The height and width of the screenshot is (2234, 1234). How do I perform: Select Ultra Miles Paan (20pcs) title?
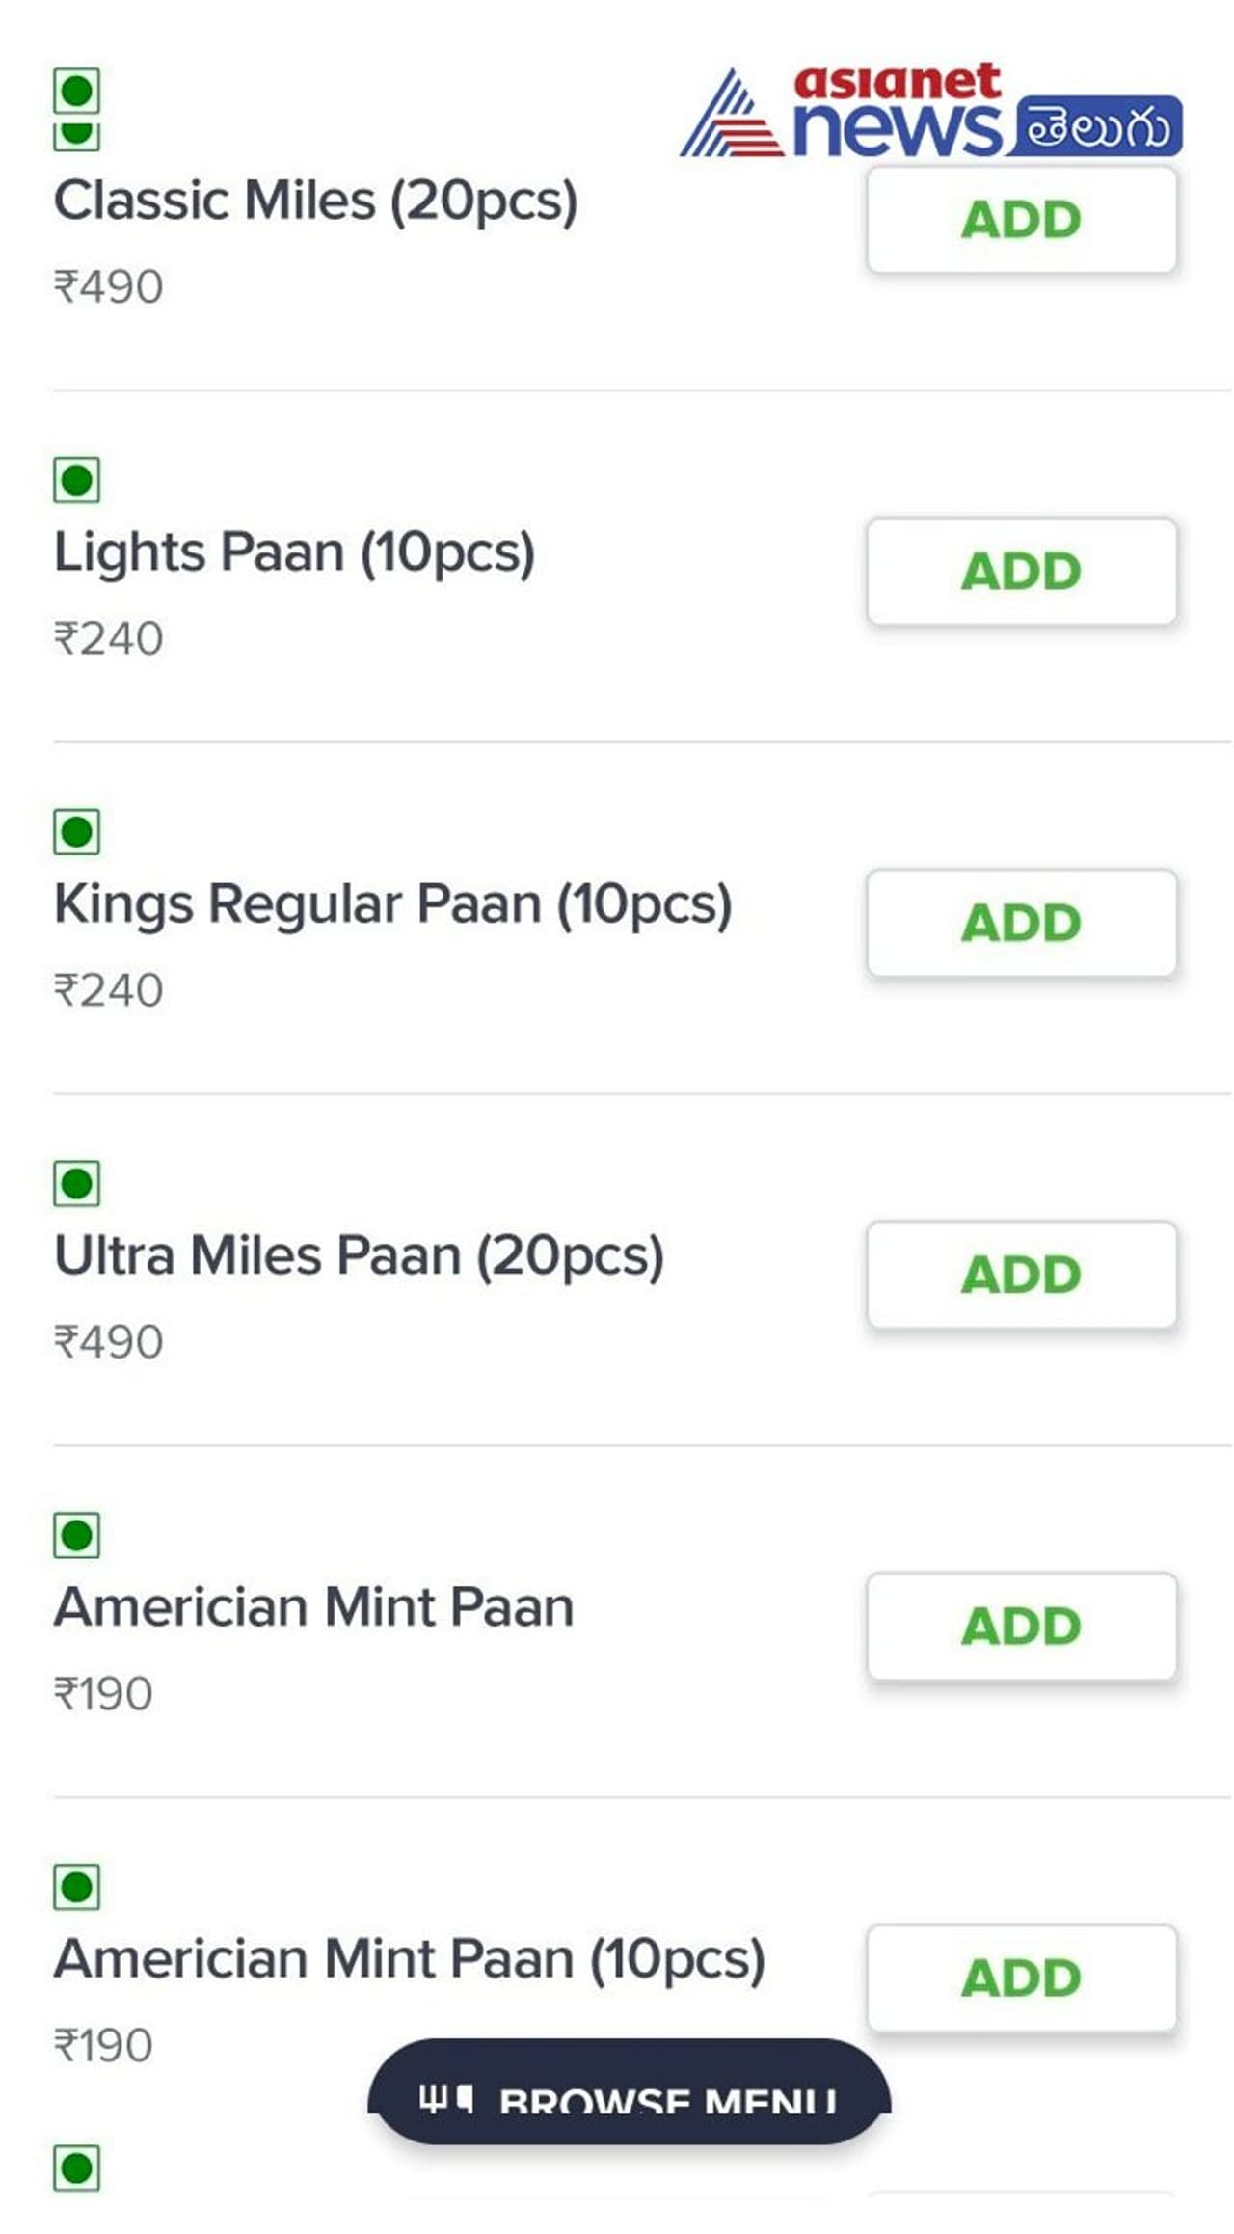(359, 1255)
